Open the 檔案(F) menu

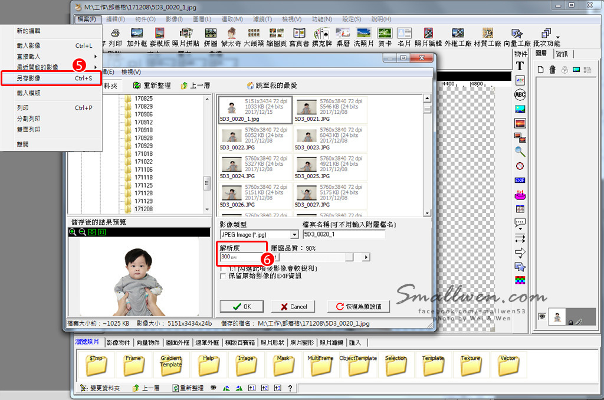tap(87, 19)
